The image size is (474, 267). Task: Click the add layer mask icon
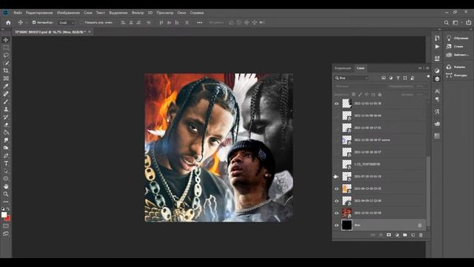click(x=389, y=235)
